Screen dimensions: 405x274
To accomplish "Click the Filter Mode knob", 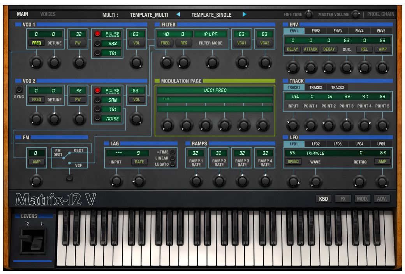I will point(212,62).
